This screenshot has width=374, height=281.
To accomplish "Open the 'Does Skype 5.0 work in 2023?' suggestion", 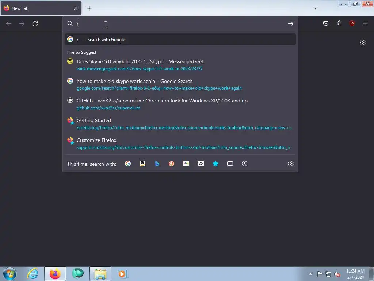I will [180, 65].
